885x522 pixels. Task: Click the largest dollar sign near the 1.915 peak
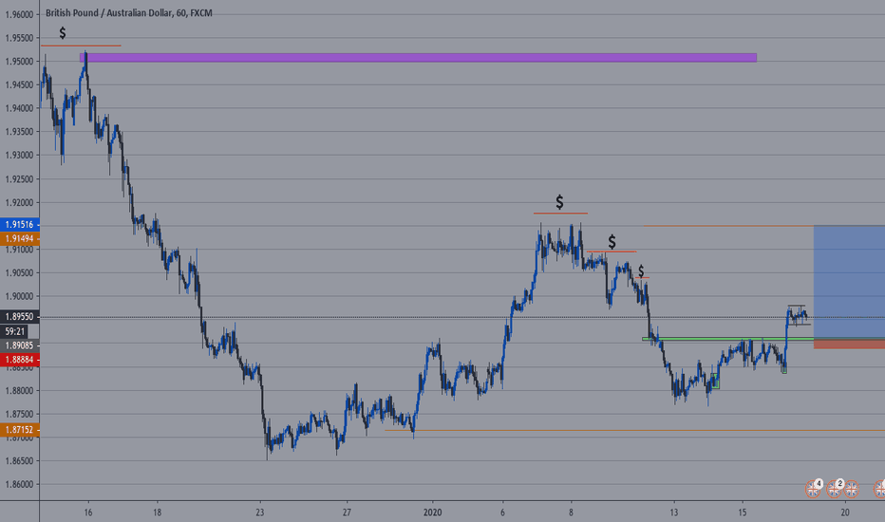[559, 202]
